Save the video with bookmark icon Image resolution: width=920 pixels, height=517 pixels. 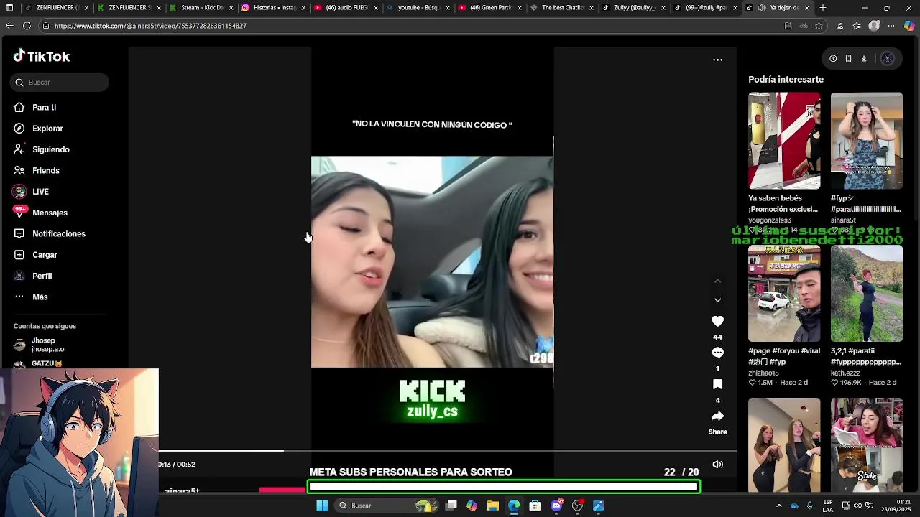[717, 384]
